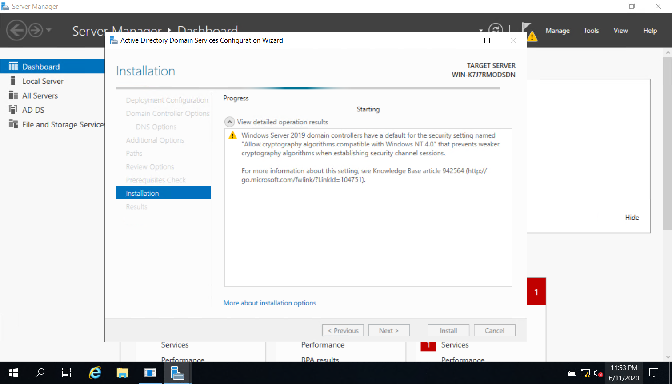Open the Manage menu
Viewport: 672px width, 384px height.
[557, 30]
